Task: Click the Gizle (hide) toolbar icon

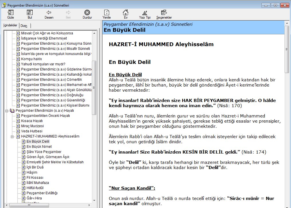Action: pyautogui.click(x=11, y=14)
